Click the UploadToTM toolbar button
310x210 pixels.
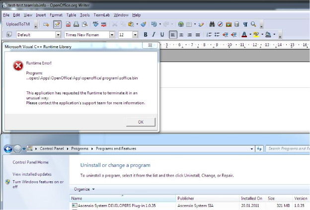[18, 24]
